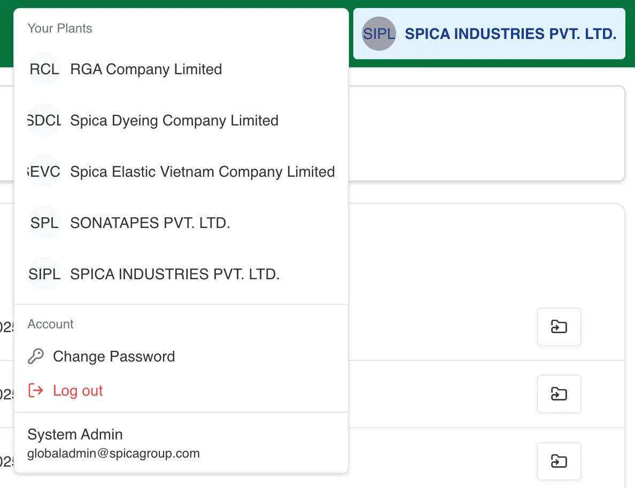635x488 pixels.
Task: Click the third row's folder-arrow icon button
Action: (559, 461)
